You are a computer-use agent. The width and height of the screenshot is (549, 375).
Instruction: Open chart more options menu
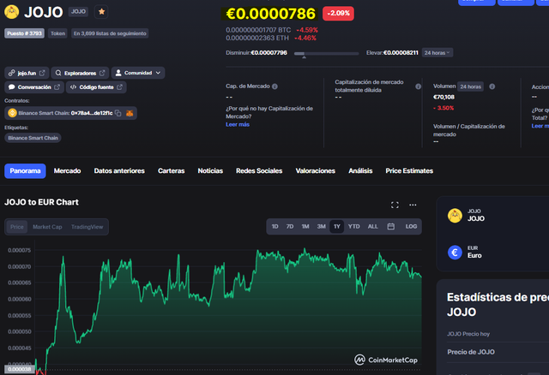coord(413,205)
